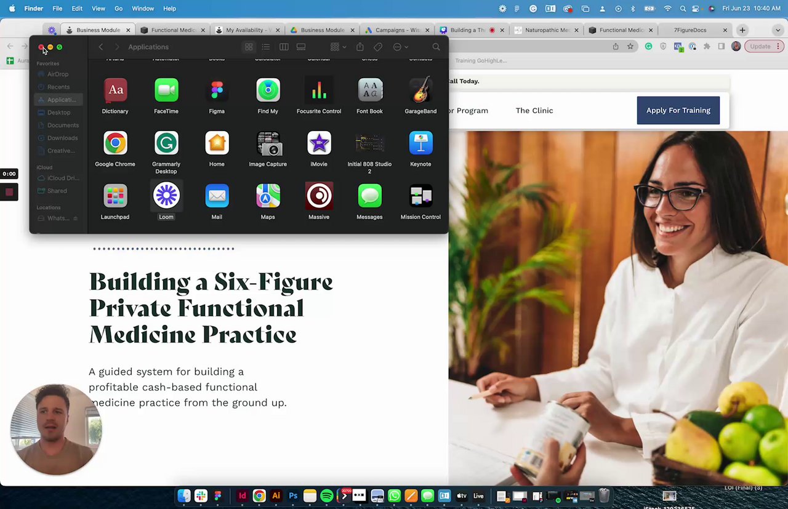Open the Window menu in menu bar
This screenshot has height=509, width=788.
click(x=143, y=9)
